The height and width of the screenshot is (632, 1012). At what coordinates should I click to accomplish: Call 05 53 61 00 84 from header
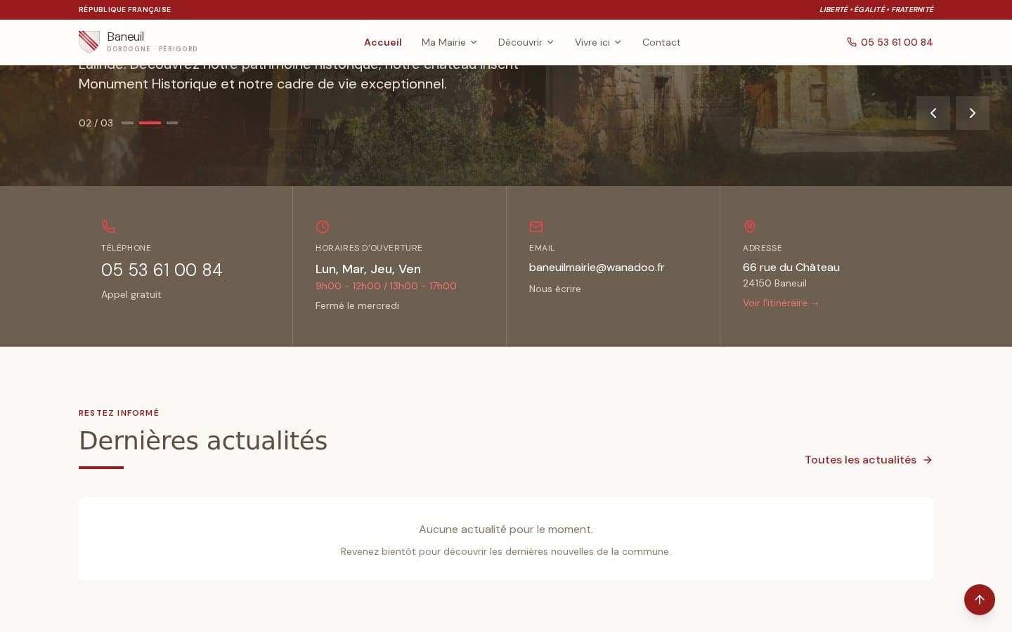tap(890, 42)
